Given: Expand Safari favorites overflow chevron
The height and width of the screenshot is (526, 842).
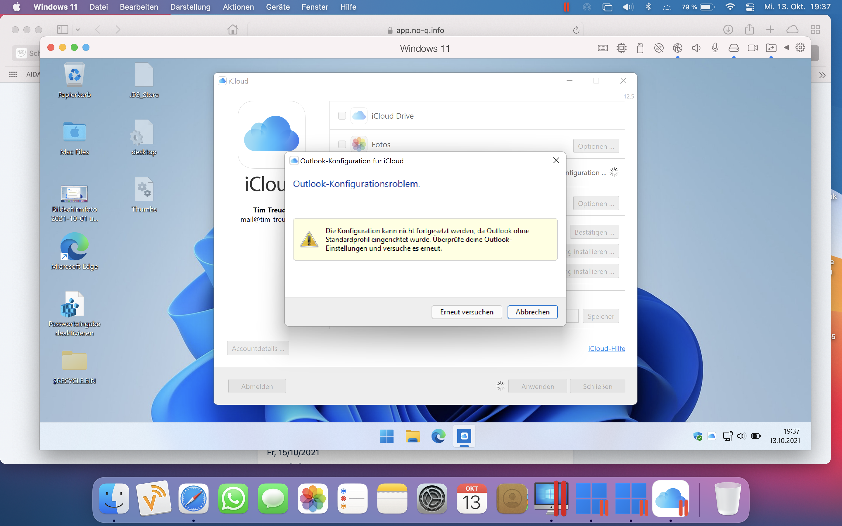Looking at the screenshot, I should 822,75.
